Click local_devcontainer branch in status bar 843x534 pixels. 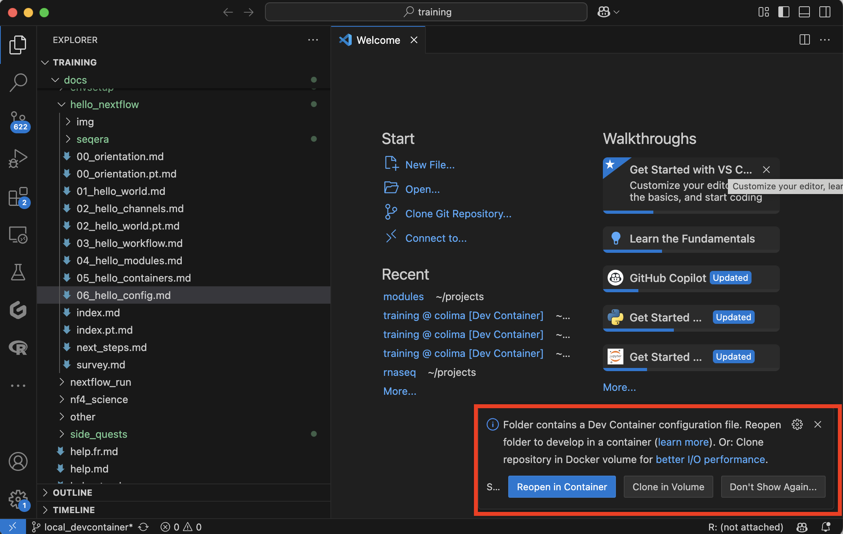[x=82, y=527]
